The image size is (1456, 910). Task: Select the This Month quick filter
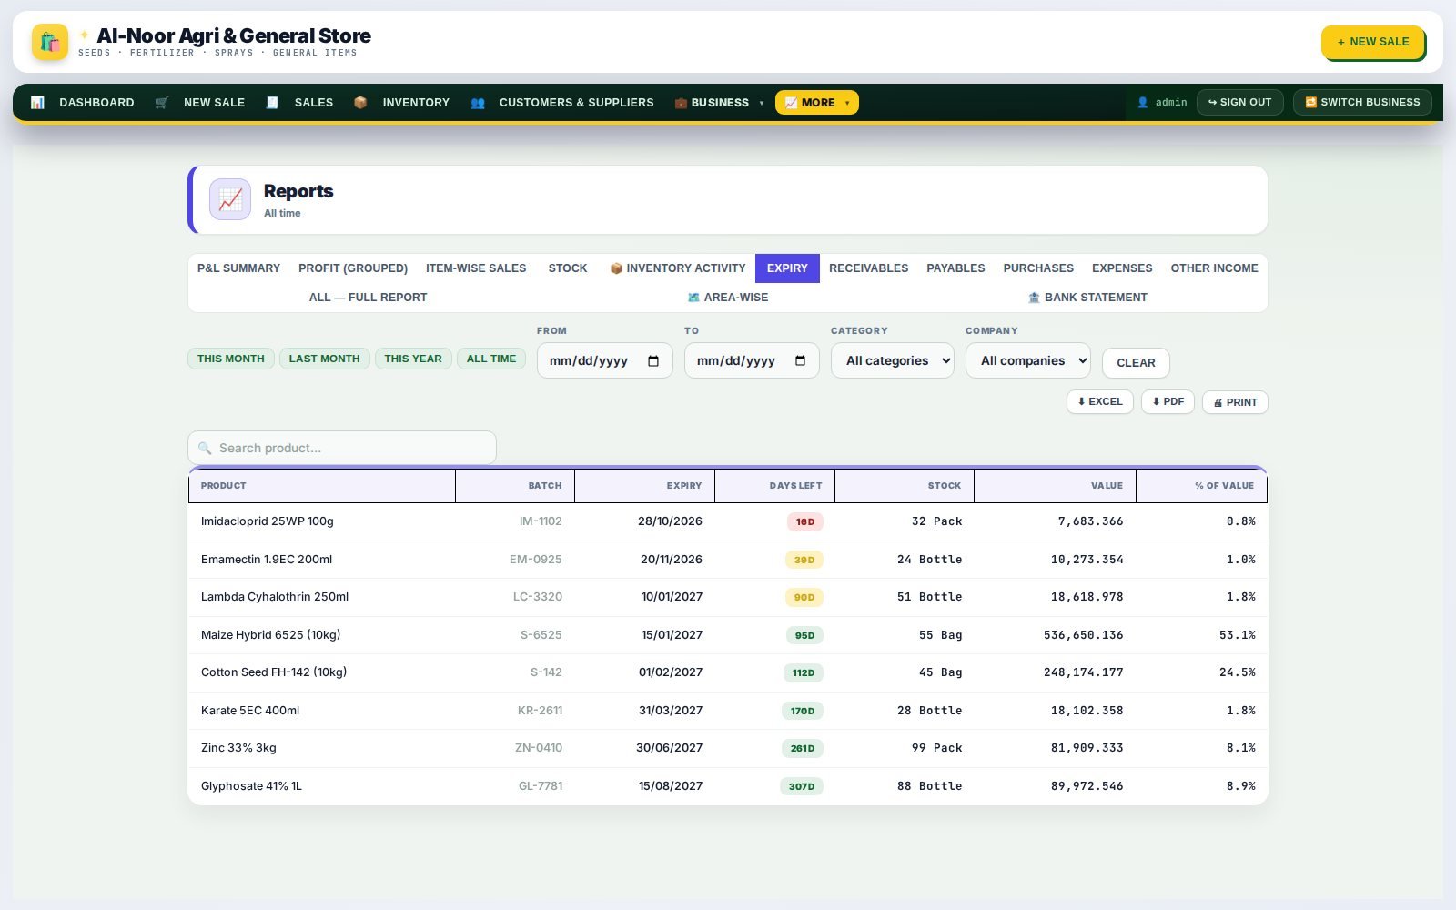coord(231,359)
